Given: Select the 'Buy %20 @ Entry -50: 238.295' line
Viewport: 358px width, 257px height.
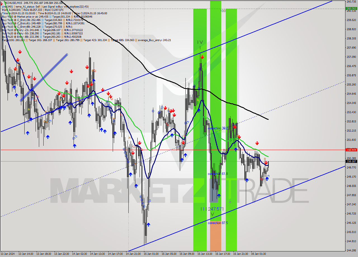Looking at the screenshot, I should [x=42, y=33].
